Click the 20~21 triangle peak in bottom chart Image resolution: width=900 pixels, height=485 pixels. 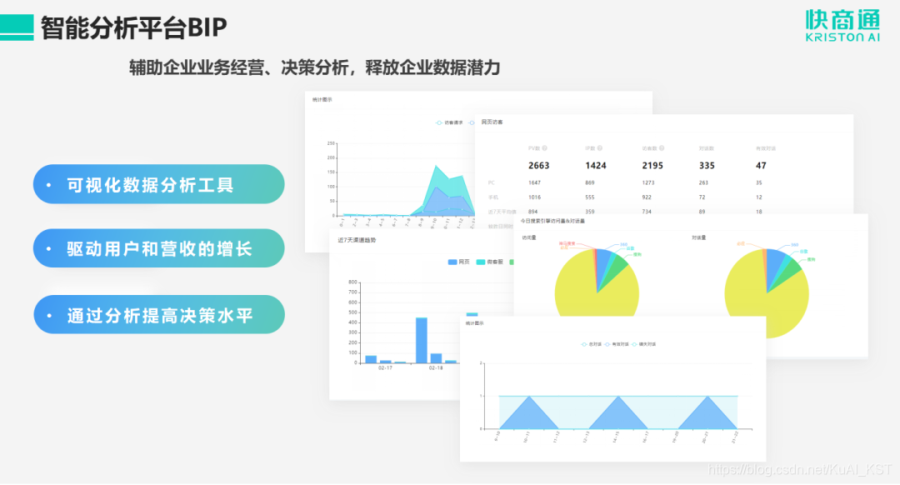coord(707,397)
